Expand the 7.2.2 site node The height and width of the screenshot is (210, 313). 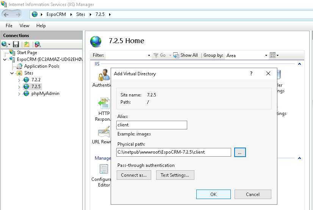click(19, 80)
